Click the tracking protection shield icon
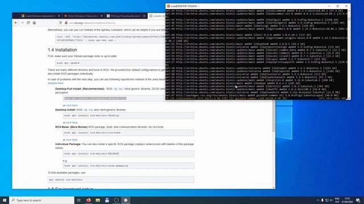The image size is (364, 204). pos(61,23)
